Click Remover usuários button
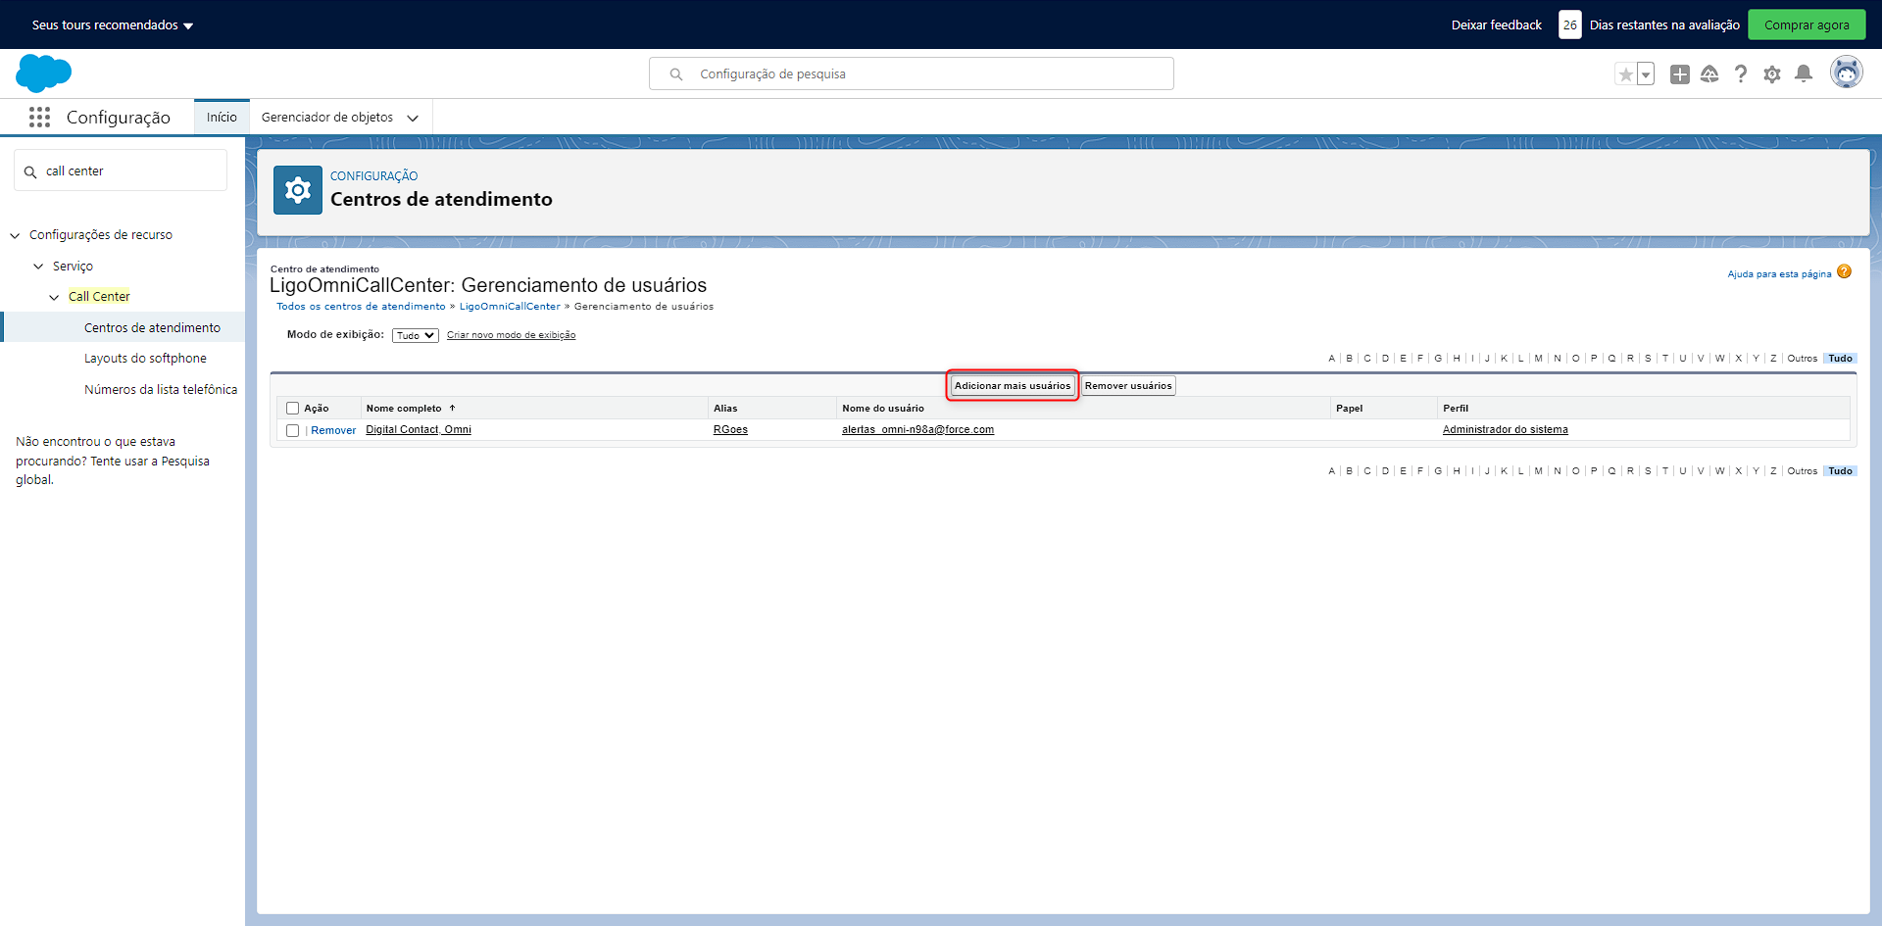 point(1128,386)
